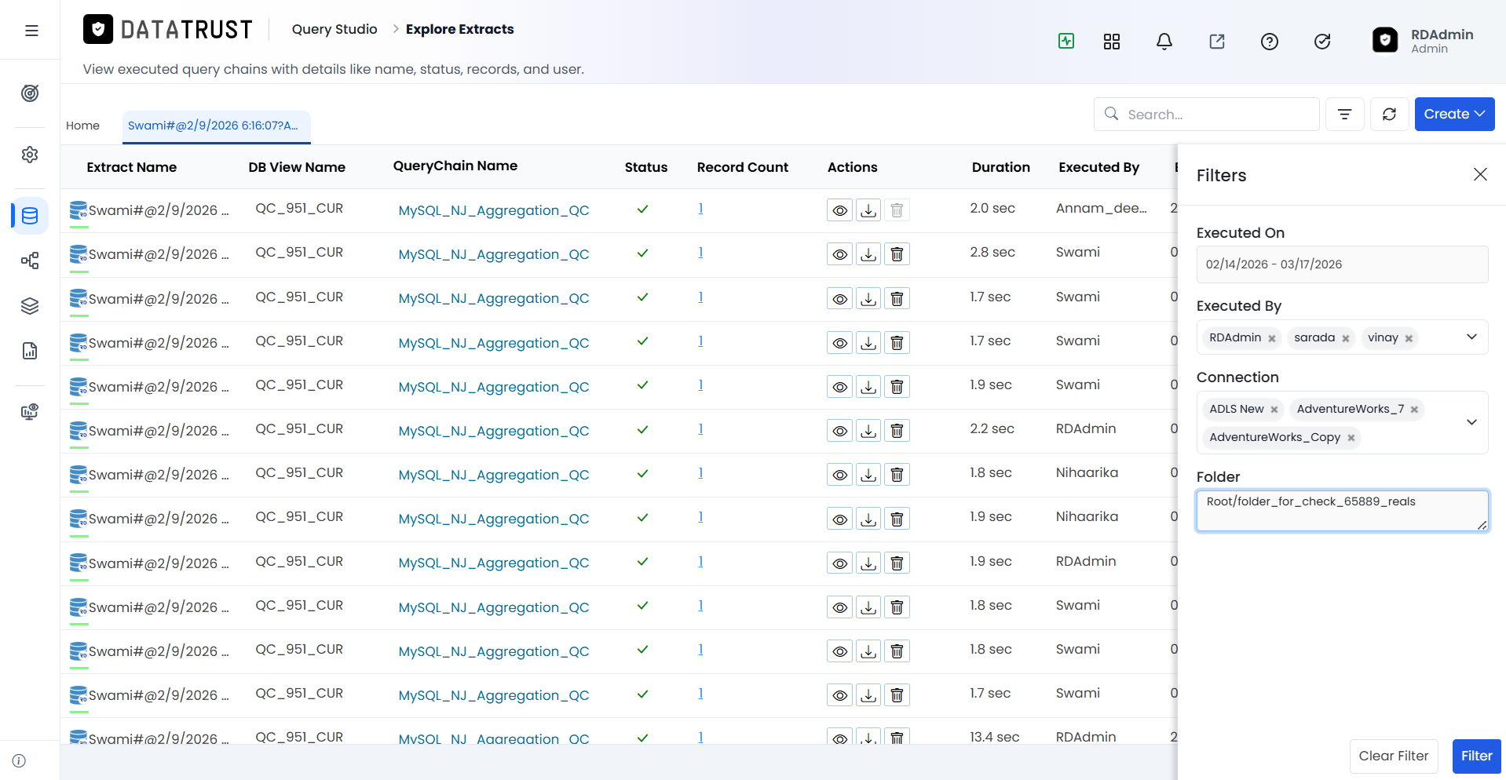Remove sarada tag from Executed By
Screen dimensions: 1506x780
(1346, 338)
